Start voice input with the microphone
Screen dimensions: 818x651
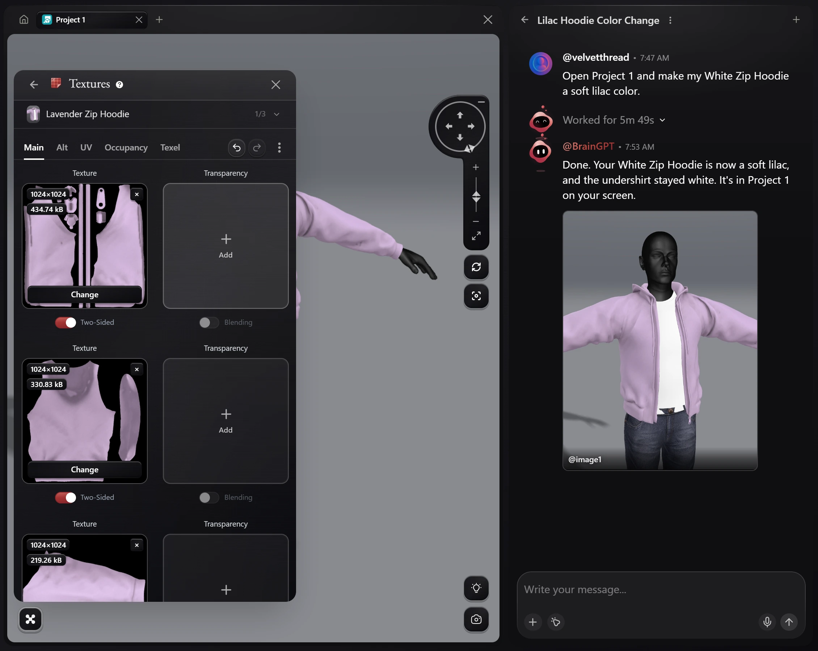pyautogui.click(x=767, y=622)
